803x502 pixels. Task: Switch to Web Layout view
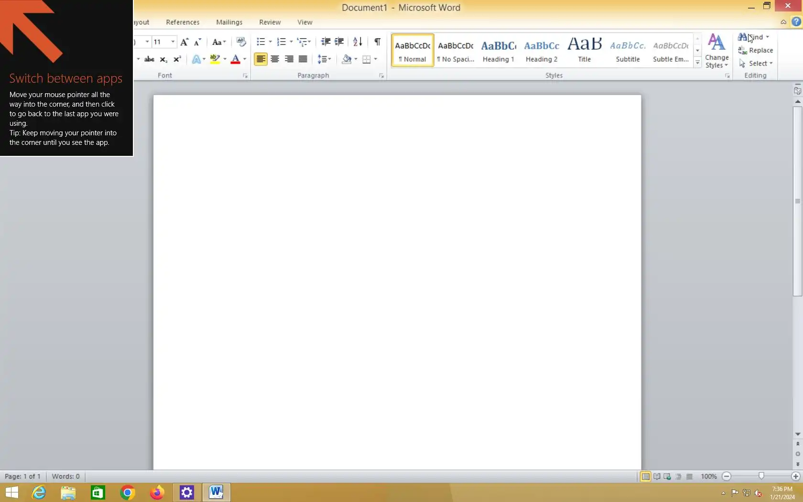click(667, 477)
